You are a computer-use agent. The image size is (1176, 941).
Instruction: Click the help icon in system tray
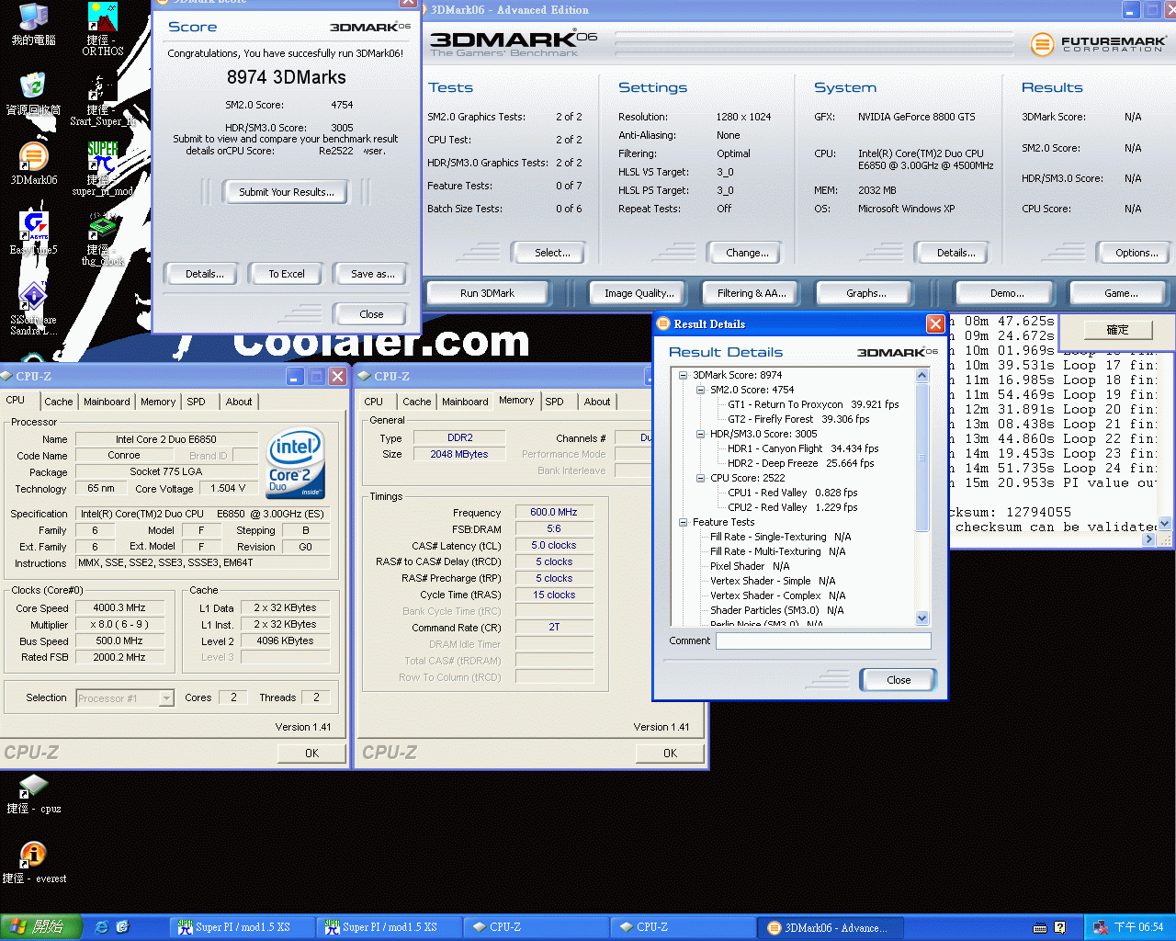tap(1060, 927)
